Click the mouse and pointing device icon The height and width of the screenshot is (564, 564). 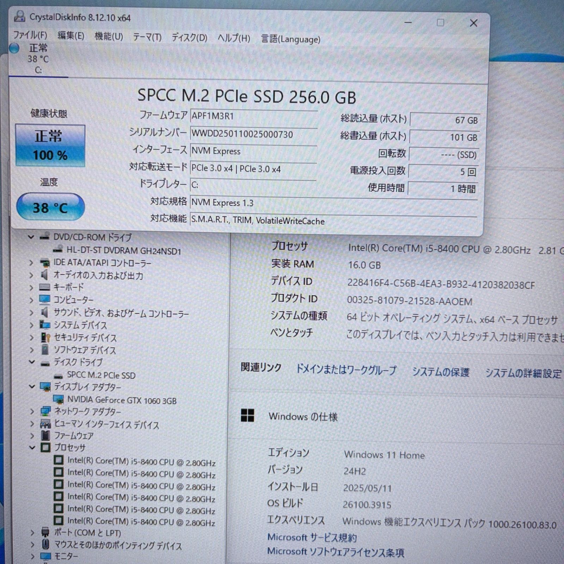(46, 545)
